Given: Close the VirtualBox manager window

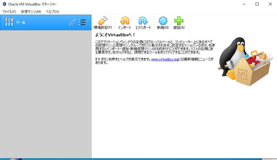Looking at the screenshot, I should point(270,4).
